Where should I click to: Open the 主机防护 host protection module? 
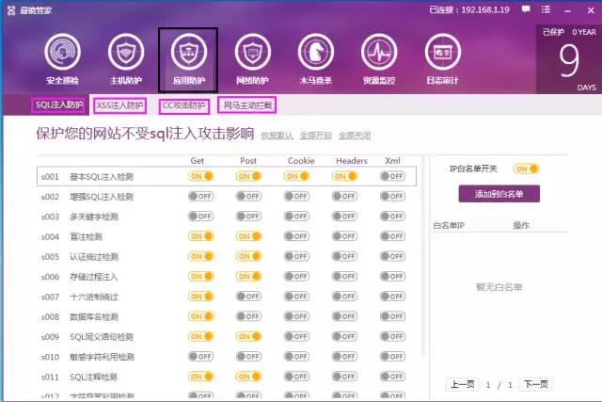(x=126, y=59)
